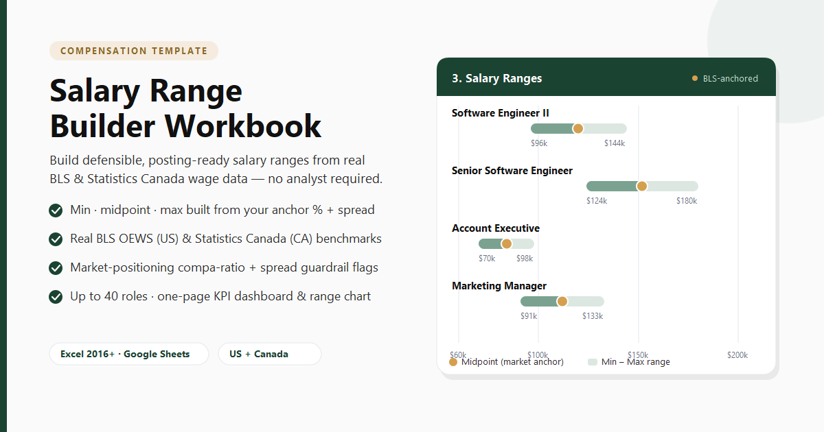This screenshot has width=824, height=432.
Task: Click the COMPENSATION TEMPLATE badge
Action: pos(134,51)
